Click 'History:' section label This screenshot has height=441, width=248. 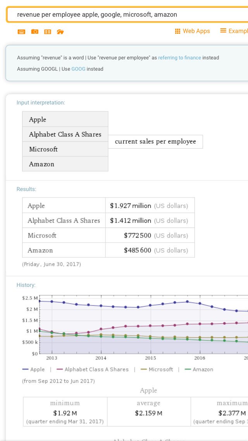[x=26, y=285]
